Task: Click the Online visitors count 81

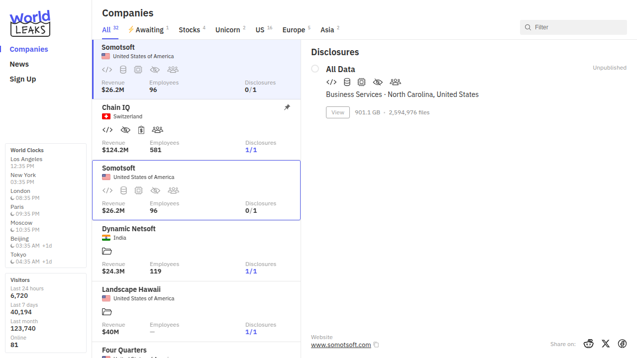Action: click(14, 345)
